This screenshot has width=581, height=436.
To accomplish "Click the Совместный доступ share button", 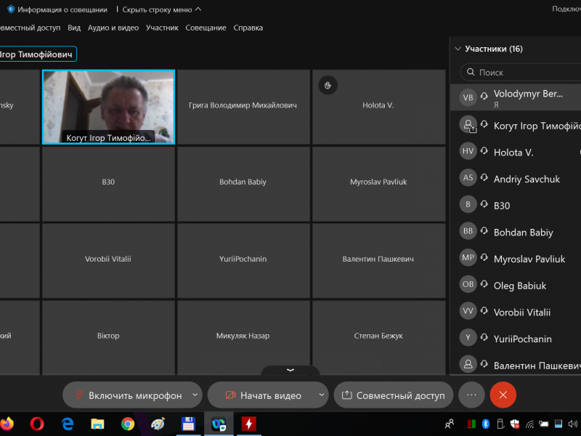I will coord(393,395).
